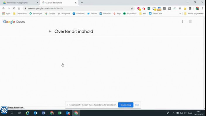
Task: Click the blue extension icon with NEW badge
Action: pyautogui.click(x=159, y=9)
